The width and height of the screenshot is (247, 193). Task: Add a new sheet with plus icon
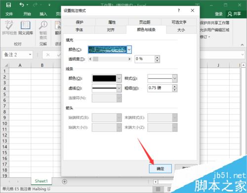(x=65, y=182)
